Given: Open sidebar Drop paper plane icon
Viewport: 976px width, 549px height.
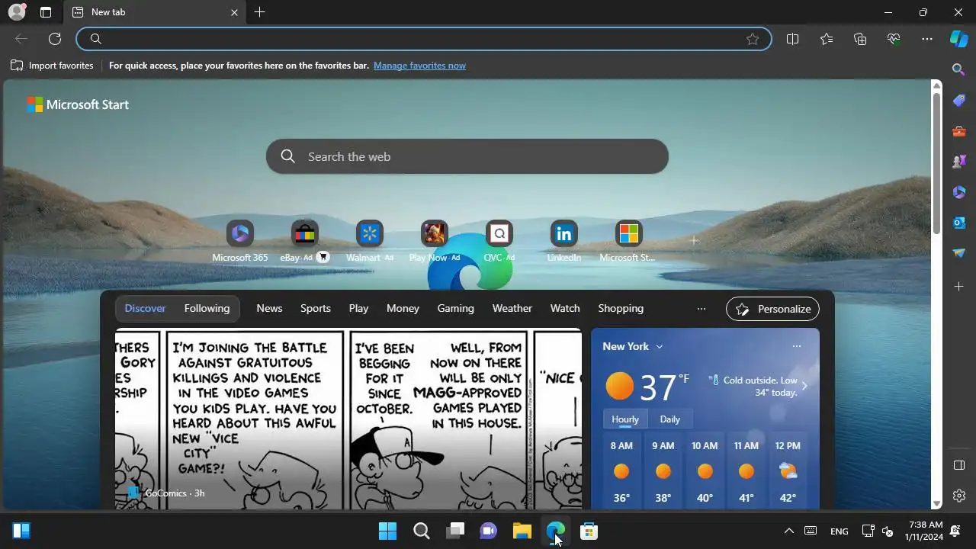Looking at the screenshot, I should click(959, 253).
